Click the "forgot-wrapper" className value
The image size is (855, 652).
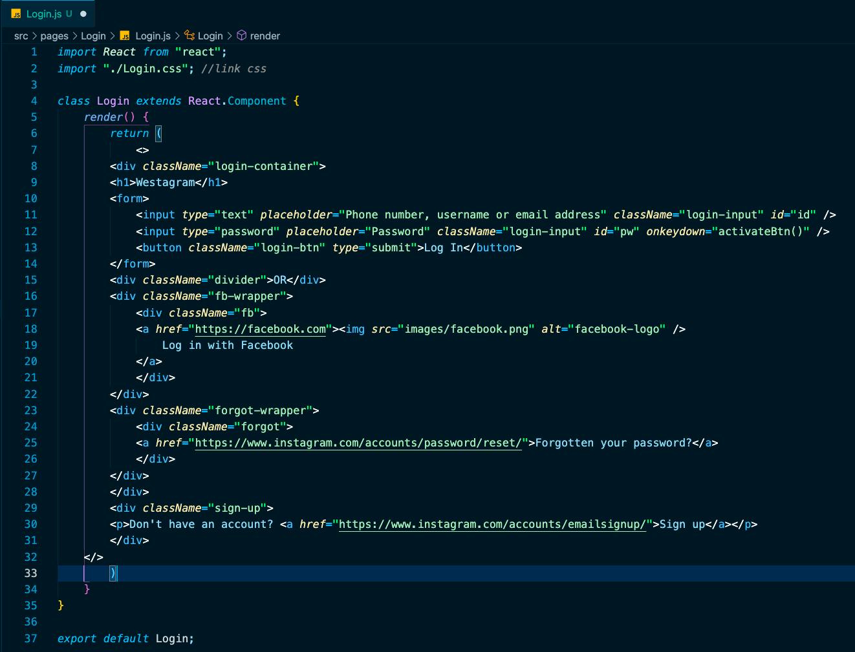coord(260,410)
